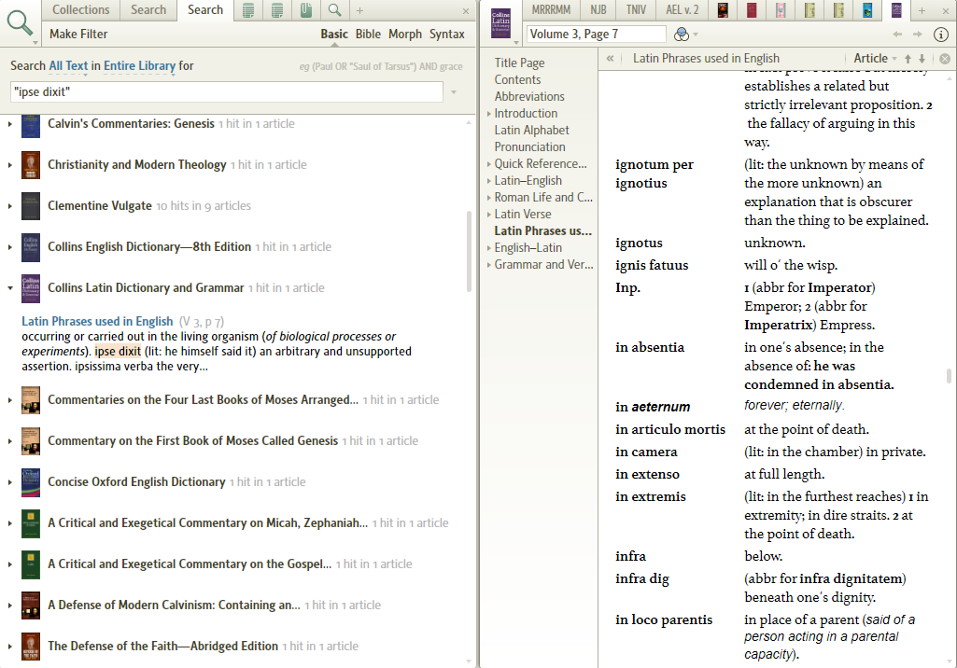Open the TNIV resource tab
Image resolution: width=957 pixels, height=668 pixels.
[x=636, y=9]
